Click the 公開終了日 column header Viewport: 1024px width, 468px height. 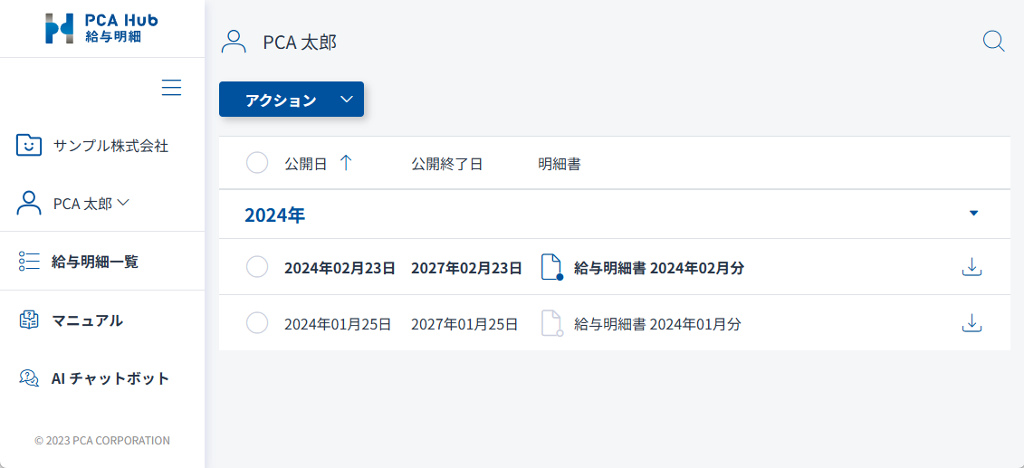click(x=446, y=164)
